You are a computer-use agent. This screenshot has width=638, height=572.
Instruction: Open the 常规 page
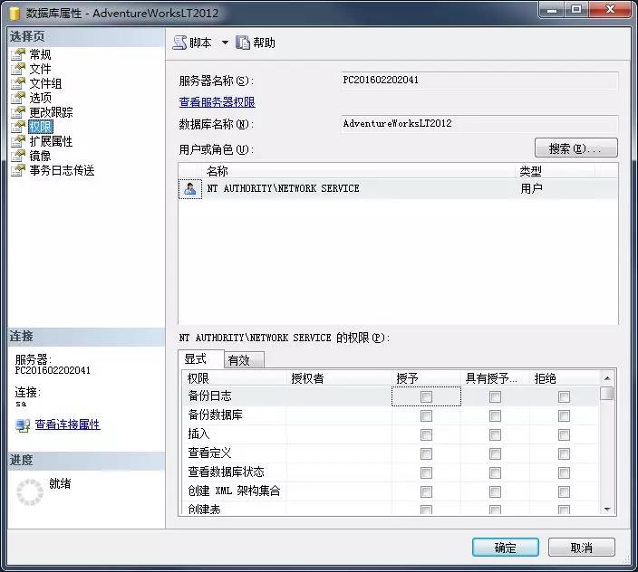tap(40, 54)
